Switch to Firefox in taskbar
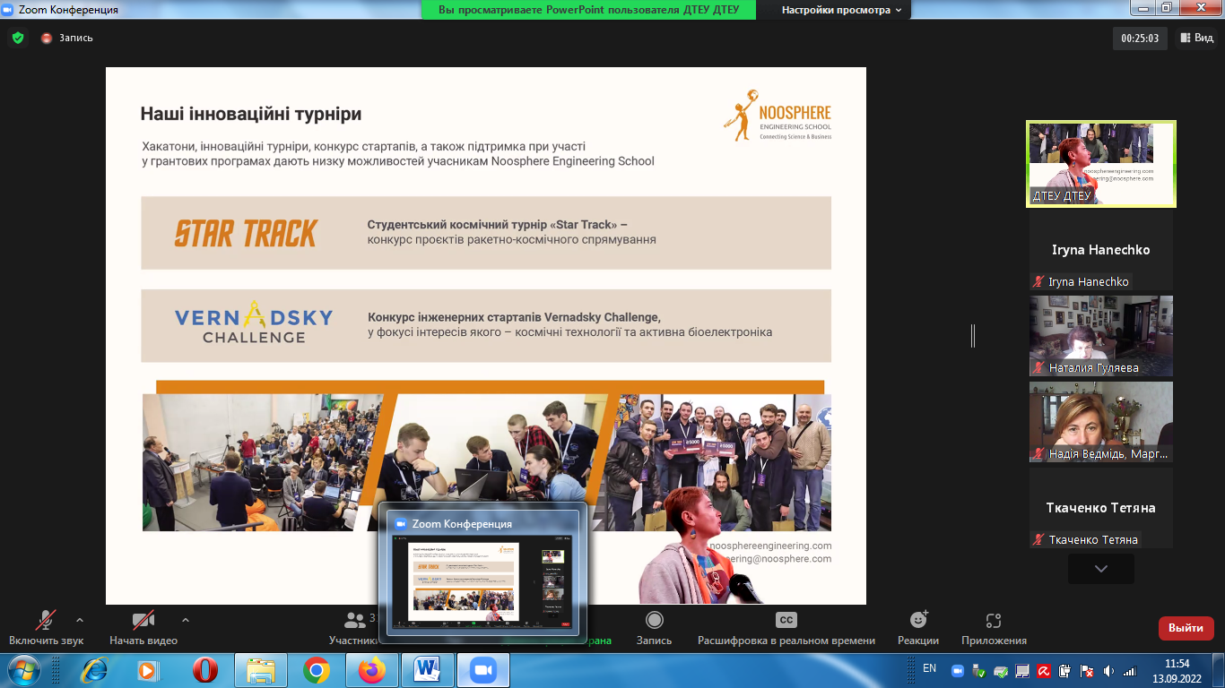 pyautogui.click(x=371, y=669)
